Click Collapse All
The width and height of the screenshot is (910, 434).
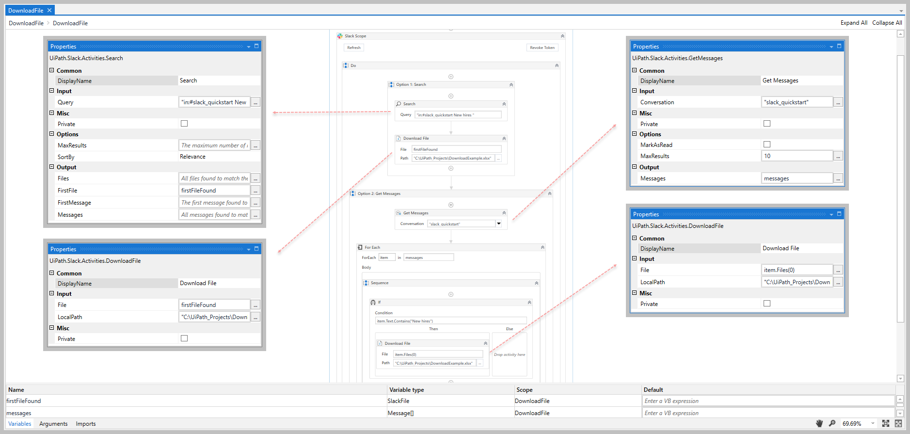887,23
